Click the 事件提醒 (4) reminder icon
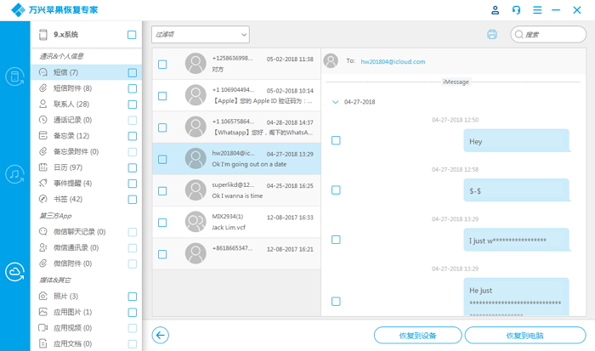 tap(43, 184)
